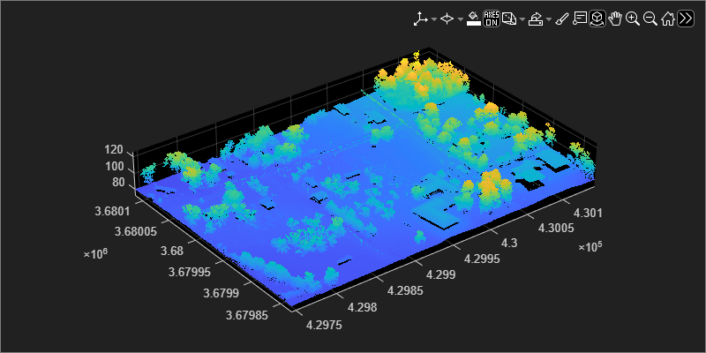Viewport: 706px width, 353px height.
Task: Open the export options dropdown arrow
Action: (549, 19)
